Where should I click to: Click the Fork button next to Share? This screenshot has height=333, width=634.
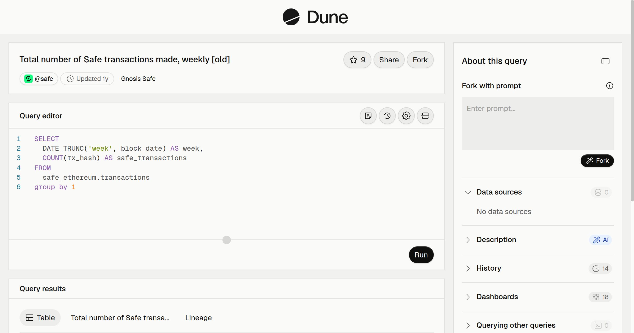[x=420, y=60]
